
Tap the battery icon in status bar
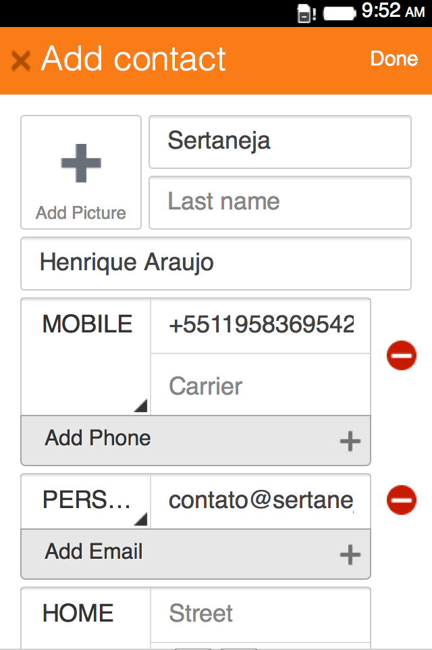[x=340, y=13]
